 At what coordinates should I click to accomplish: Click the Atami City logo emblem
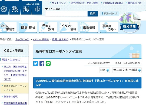click(x=4, y=9)
